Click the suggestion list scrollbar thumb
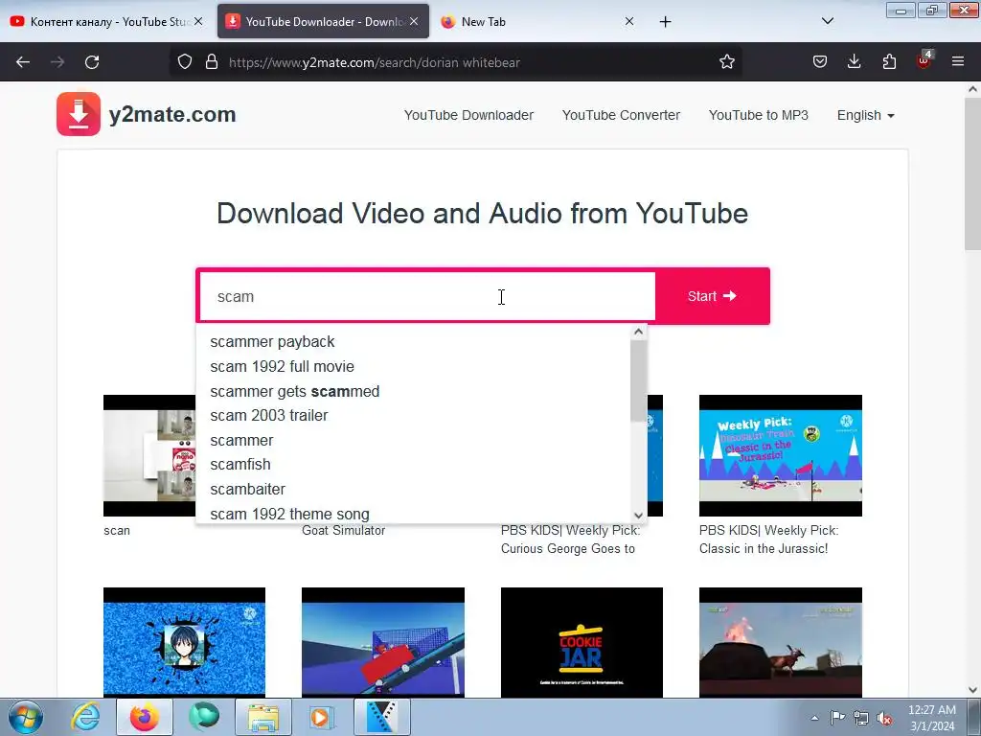 (638, 380)
